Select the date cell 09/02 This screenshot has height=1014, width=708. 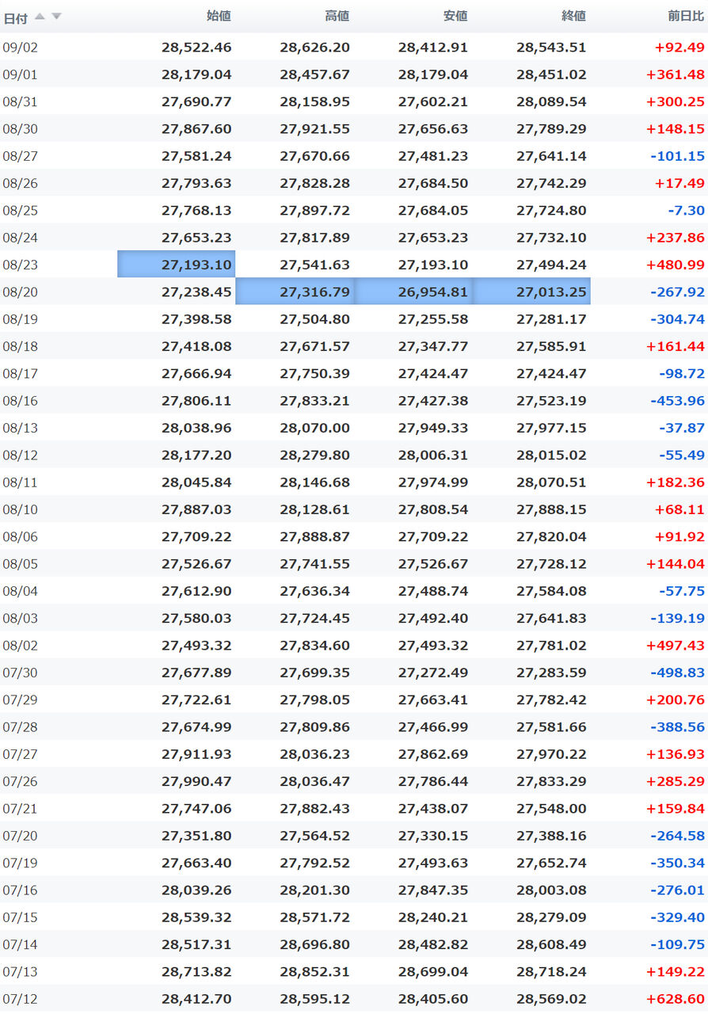tap(21, 48)
